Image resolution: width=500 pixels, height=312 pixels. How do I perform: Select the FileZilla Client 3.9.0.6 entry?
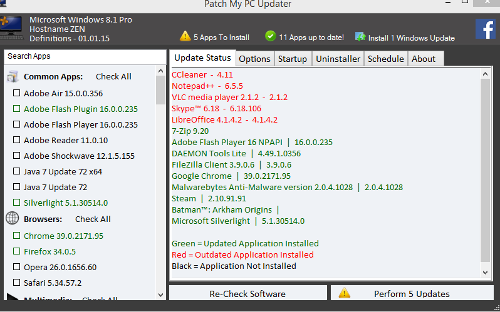point(231,165)
